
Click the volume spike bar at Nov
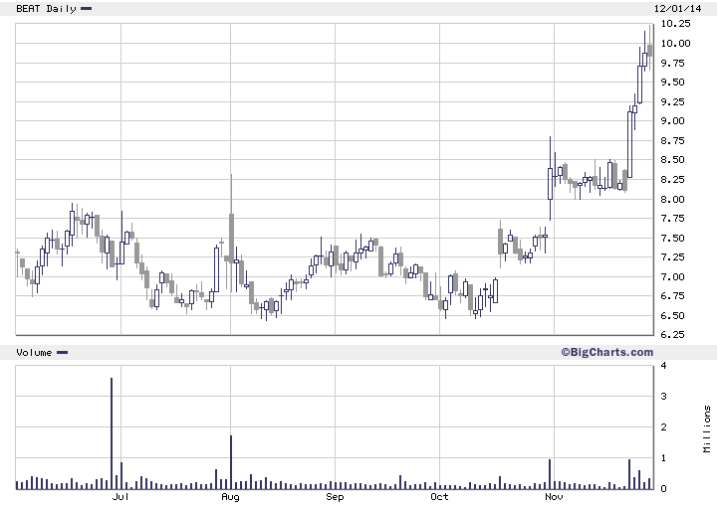point(550,474)
